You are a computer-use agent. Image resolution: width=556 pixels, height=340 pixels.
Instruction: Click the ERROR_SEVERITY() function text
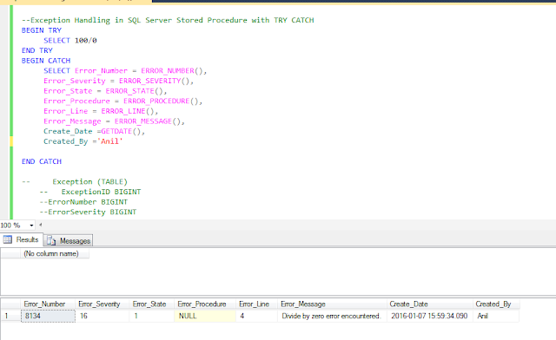coord(154,81)
